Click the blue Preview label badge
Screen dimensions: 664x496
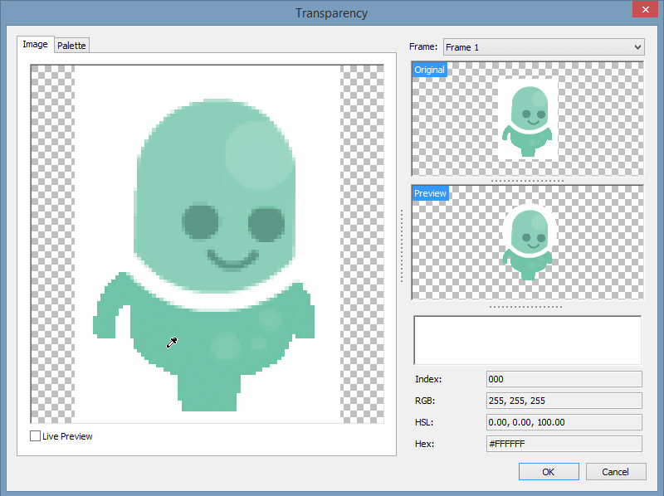tap(430, 192)
